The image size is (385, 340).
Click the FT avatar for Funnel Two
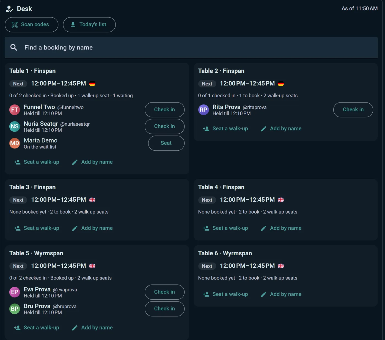click(15, 110)
